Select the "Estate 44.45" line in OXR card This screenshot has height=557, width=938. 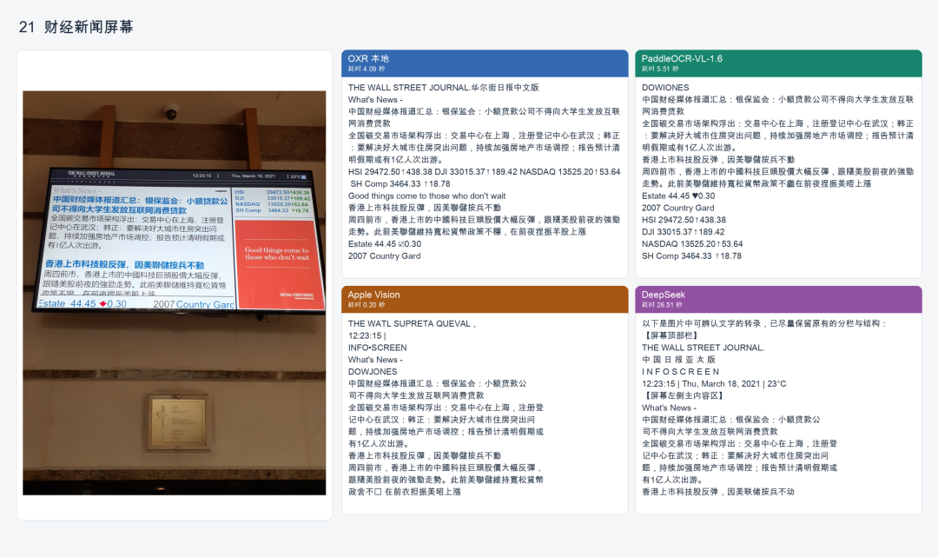point(385,244)
